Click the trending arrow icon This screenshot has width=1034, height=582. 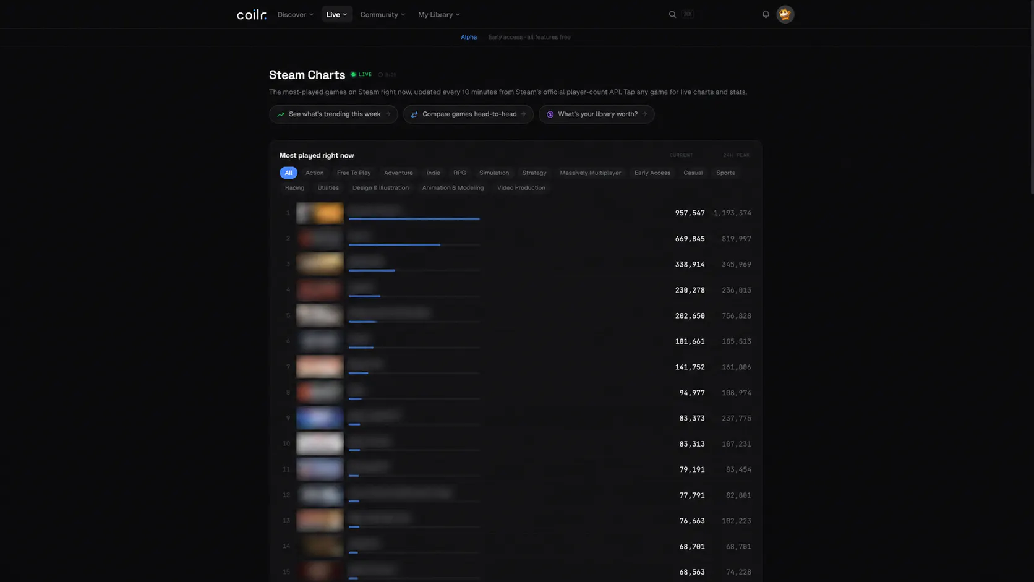tap(281, 114)
